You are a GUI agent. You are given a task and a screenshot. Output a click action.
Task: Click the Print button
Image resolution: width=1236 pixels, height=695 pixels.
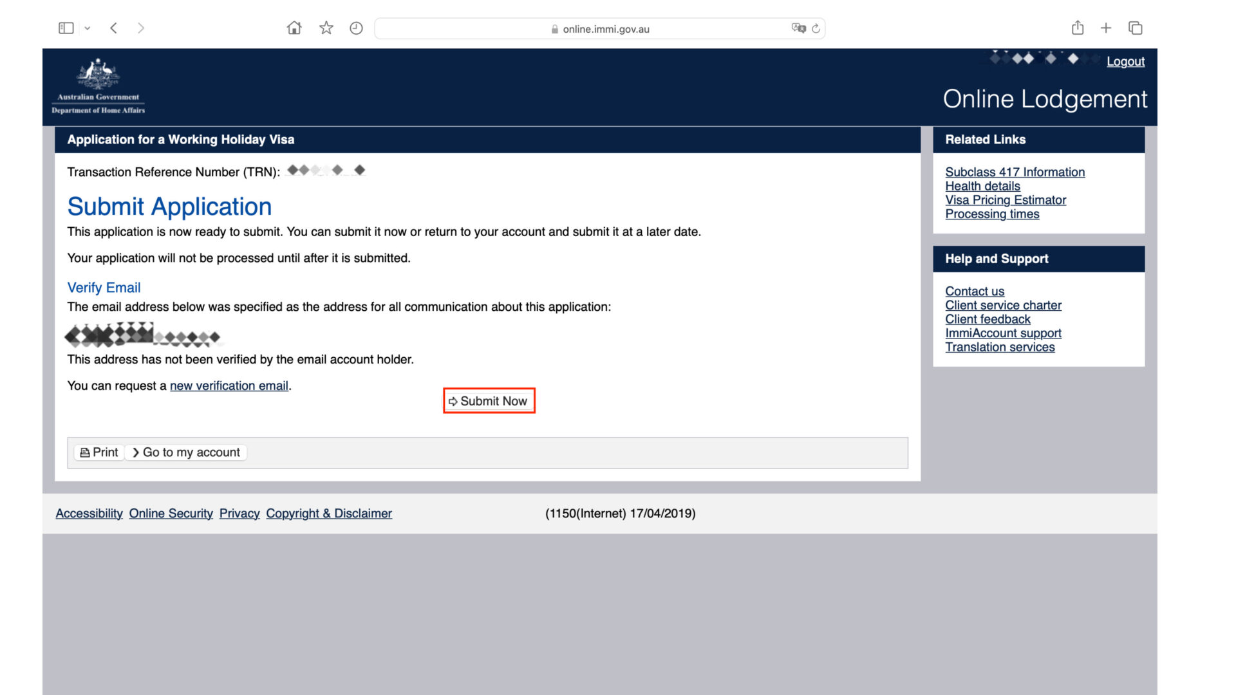99,452
